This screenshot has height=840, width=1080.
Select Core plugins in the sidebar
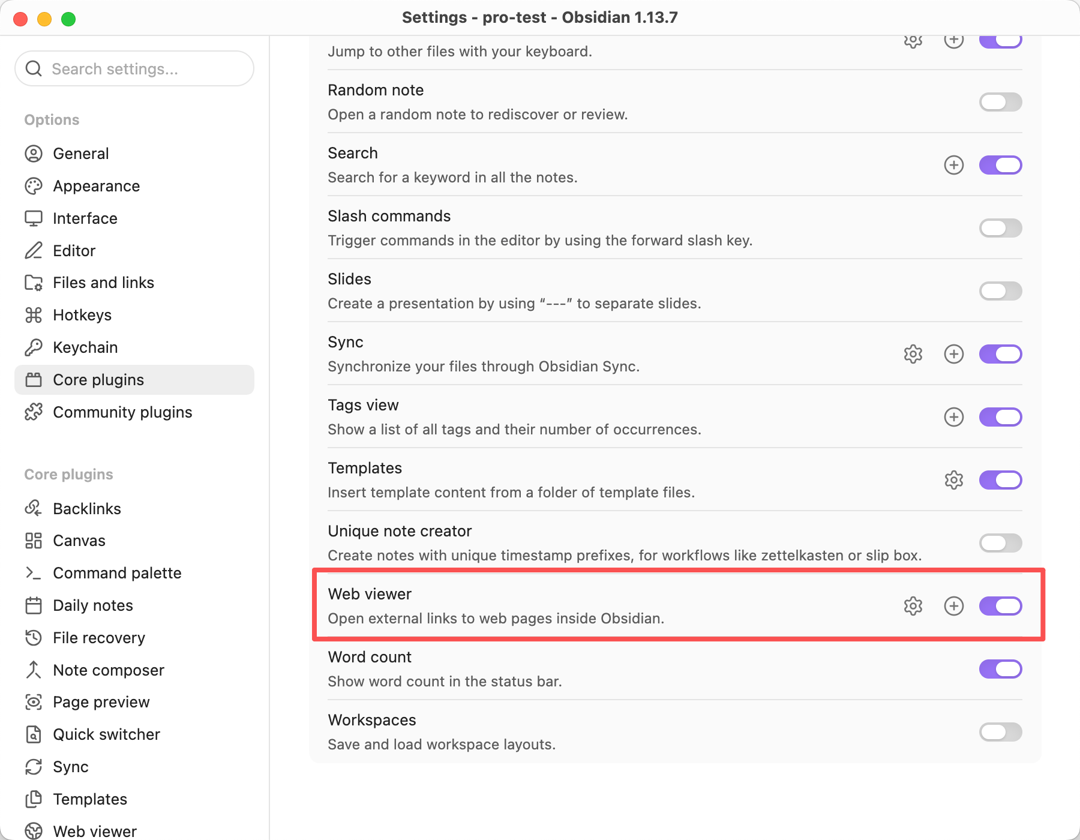click(134, 380)
